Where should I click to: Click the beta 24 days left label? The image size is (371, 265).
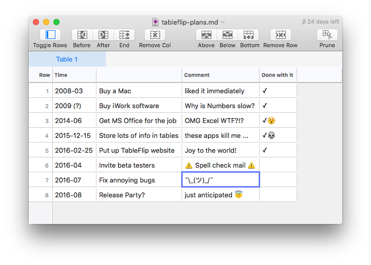[321, 22]
